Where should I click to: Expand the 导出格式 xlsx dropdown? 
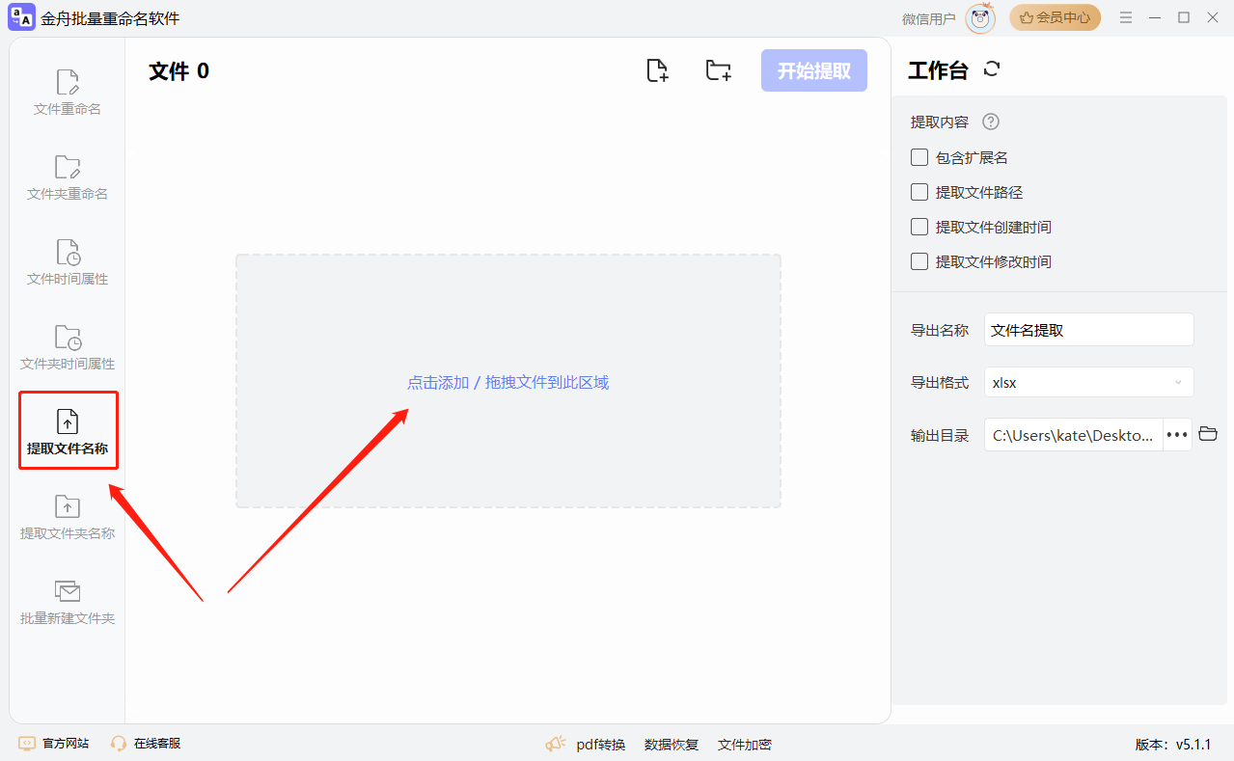[x=1088, y=382]
